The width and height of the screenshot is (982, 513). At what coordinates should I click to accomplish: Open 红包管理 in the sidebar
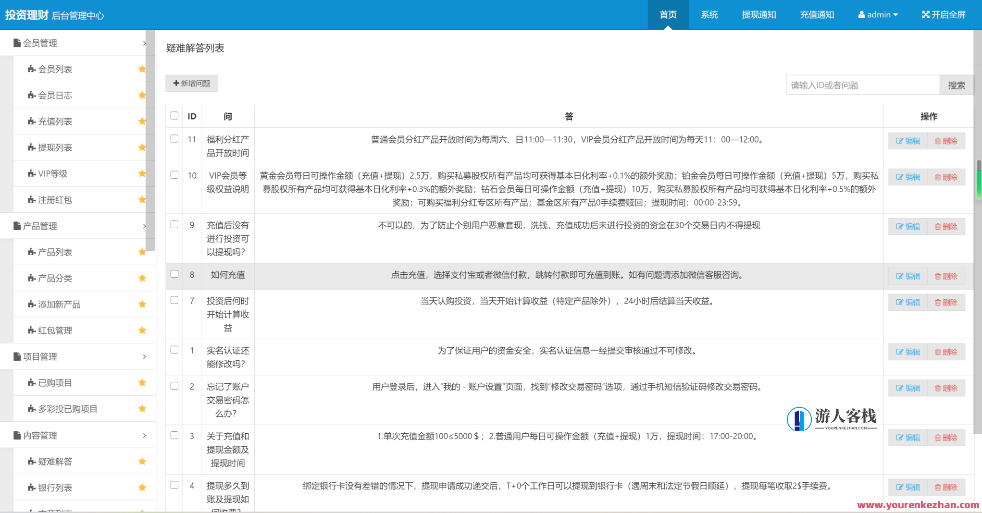[x=56, y=330]
